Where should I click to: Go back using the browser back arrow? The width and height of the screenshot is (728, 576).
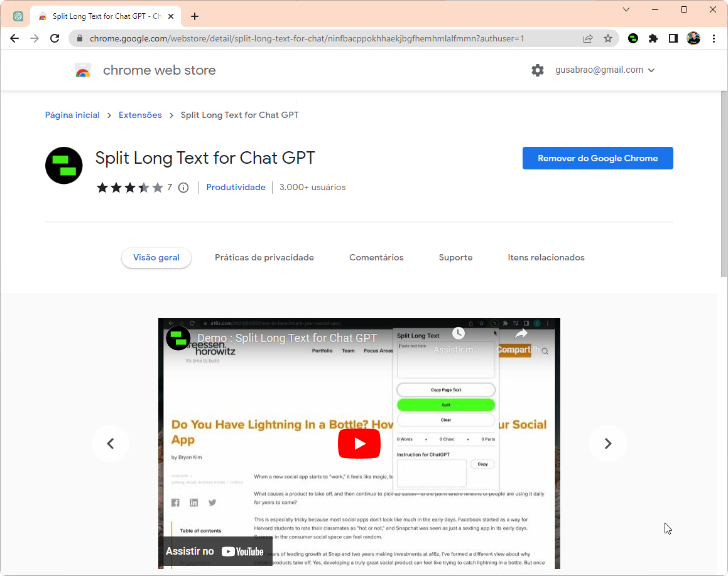click(14, 38)
